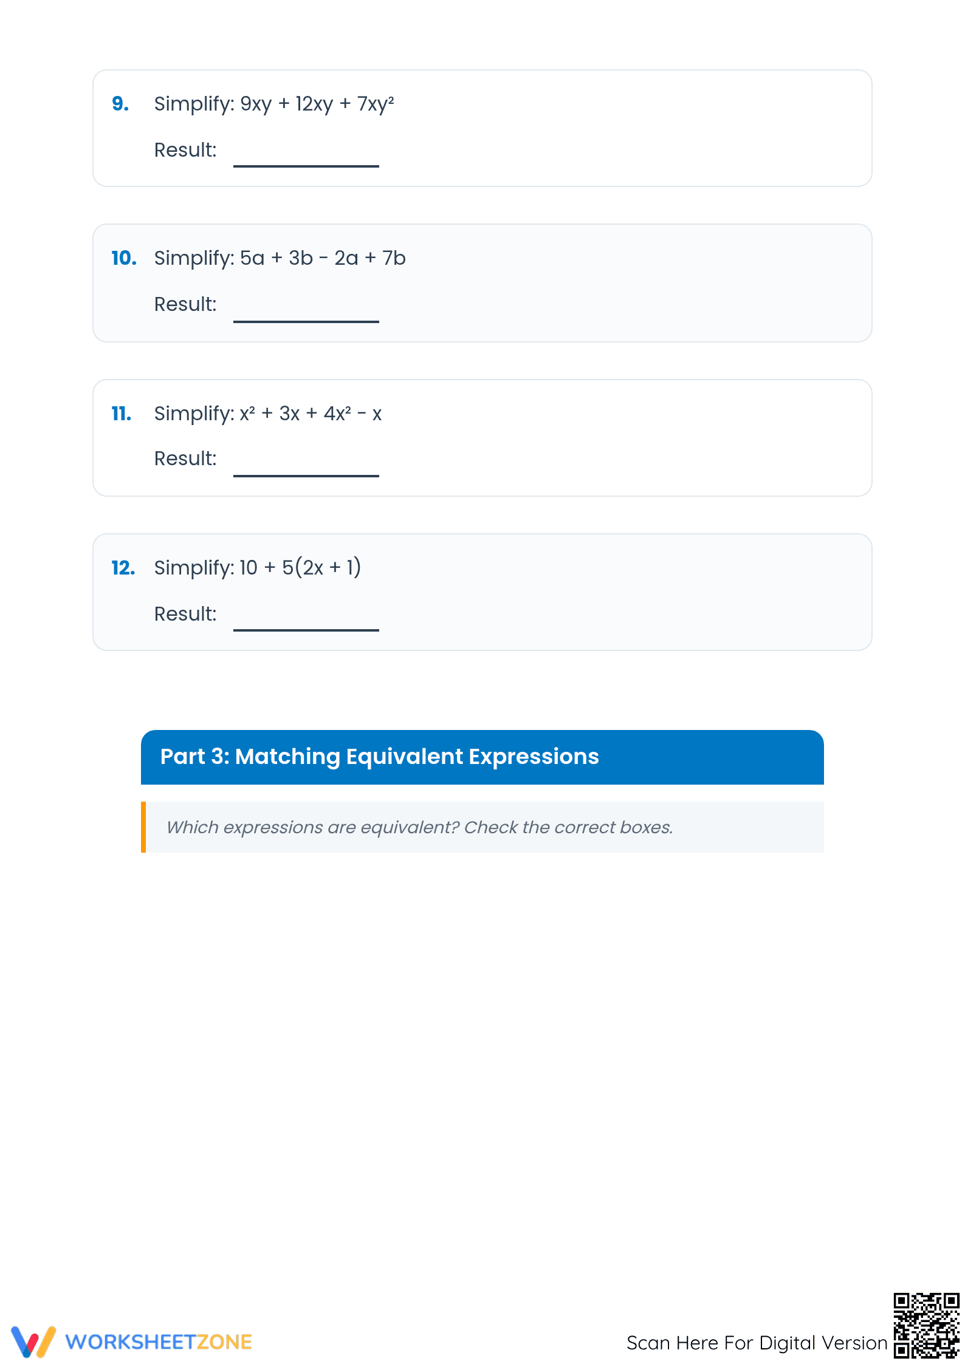The height and width of the screenshot is (1364, 965).
Task: Click the expression 10 + 5(2x + 1)
Action: click(300, 568)
